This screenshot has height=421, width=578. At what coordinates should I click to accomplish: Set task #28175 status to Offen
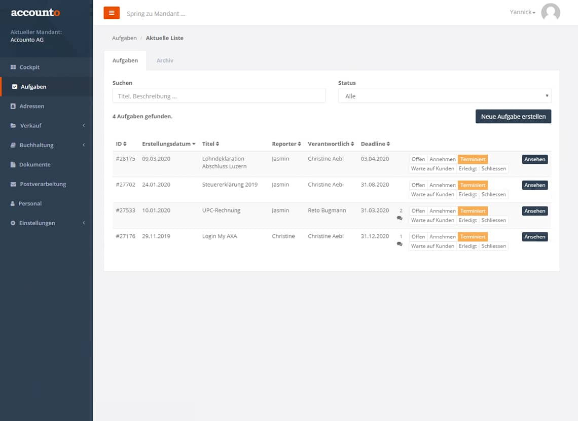click(x=418, y=159)
